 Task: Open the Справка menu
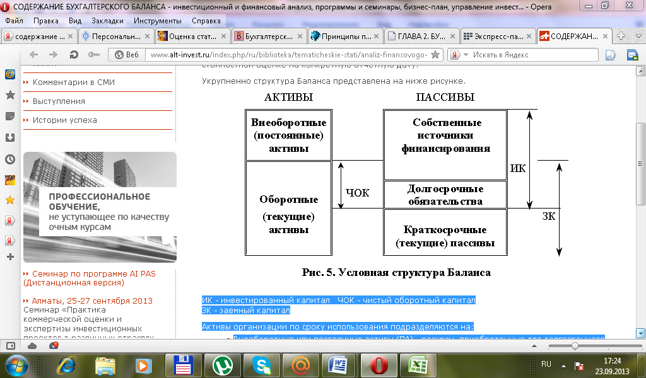click(206, 21)
